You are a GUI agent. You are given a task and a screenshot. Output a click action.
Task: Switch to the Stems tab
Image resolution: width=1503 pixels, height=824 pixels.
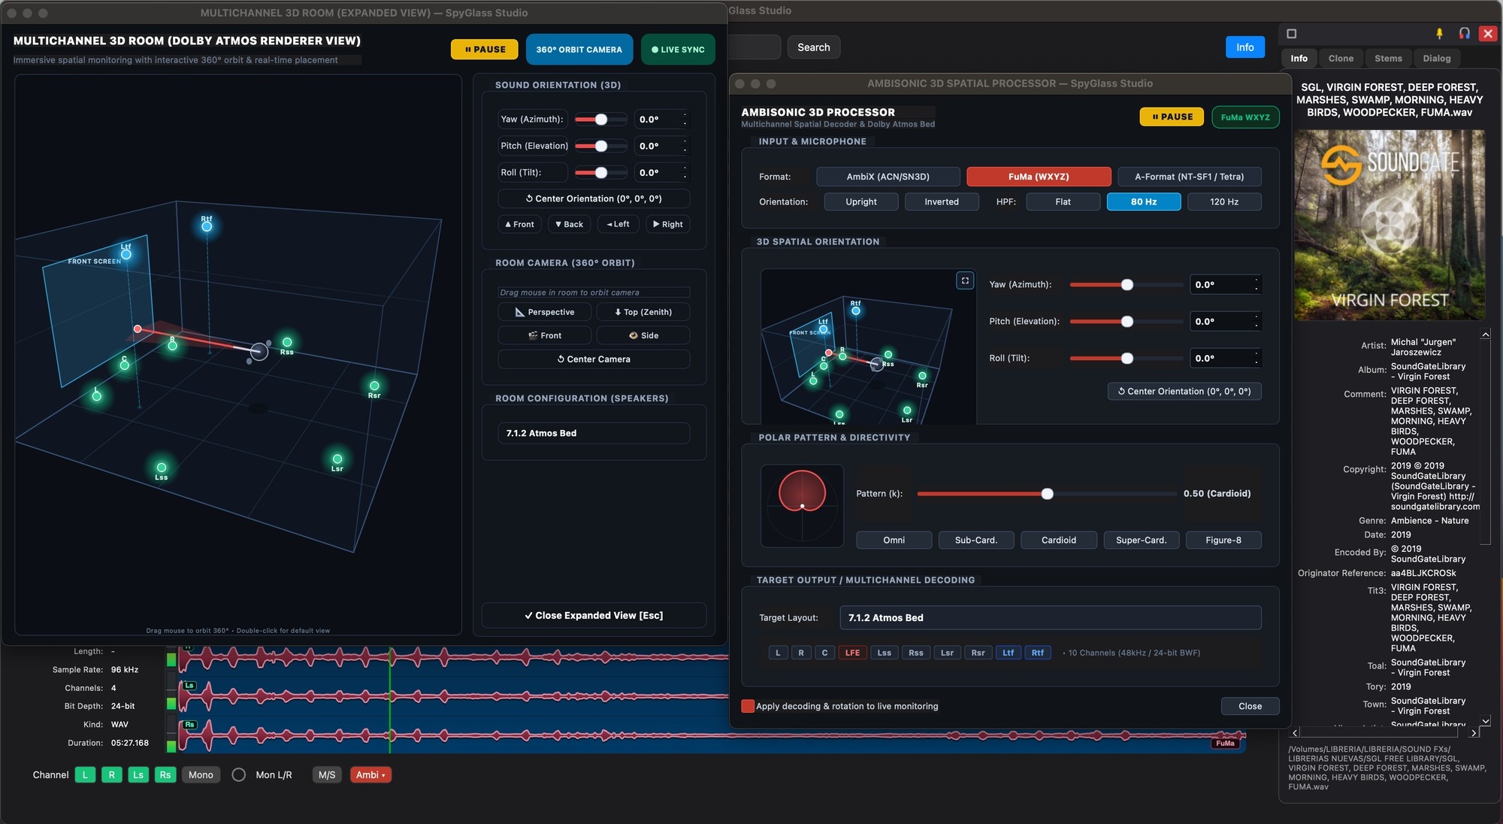[x=1388, y=58]
